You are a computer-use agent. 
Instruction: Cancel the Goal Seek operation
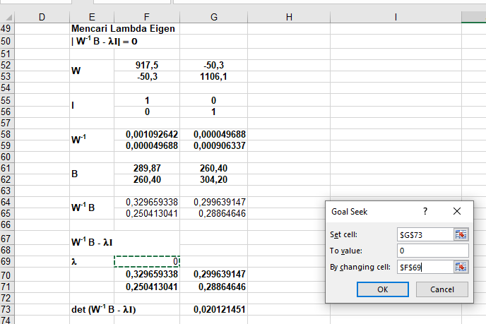(442, 289)
